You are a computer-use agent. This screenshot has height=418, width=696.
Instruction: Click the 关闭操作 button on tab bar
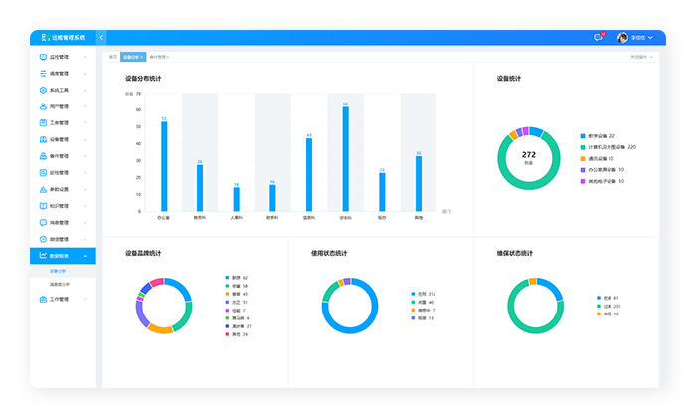coord(641,57)
